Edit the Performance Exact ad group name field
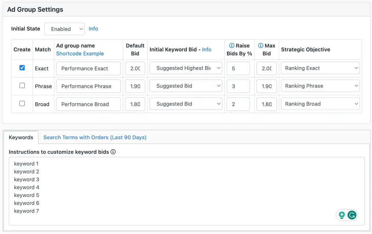This screenshot has height=234, width=372. coord(88,68)
